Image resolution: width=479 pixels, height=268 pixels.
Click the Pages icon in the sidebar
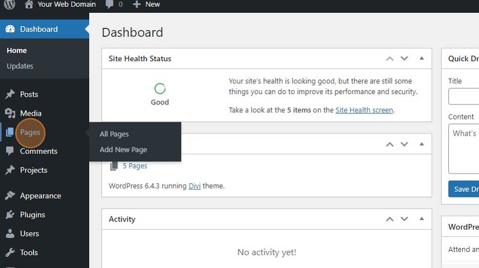10,132
